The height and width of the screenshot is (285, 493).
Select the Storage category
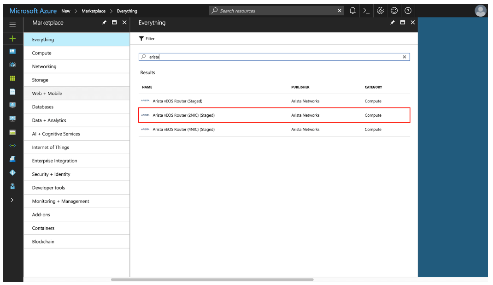pyautogui.click(x=77, y=80)
